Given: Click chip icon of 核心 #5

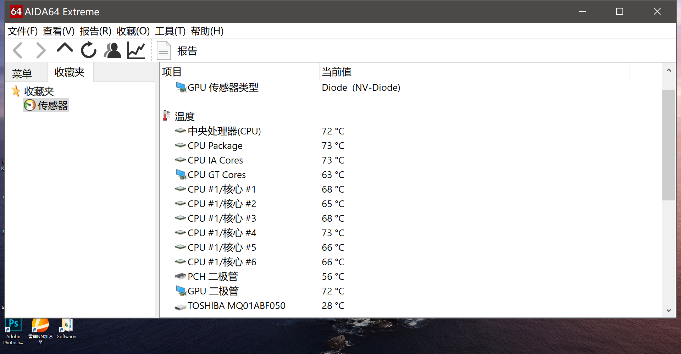Looking at the screenshot, I should tap(181, 247).
